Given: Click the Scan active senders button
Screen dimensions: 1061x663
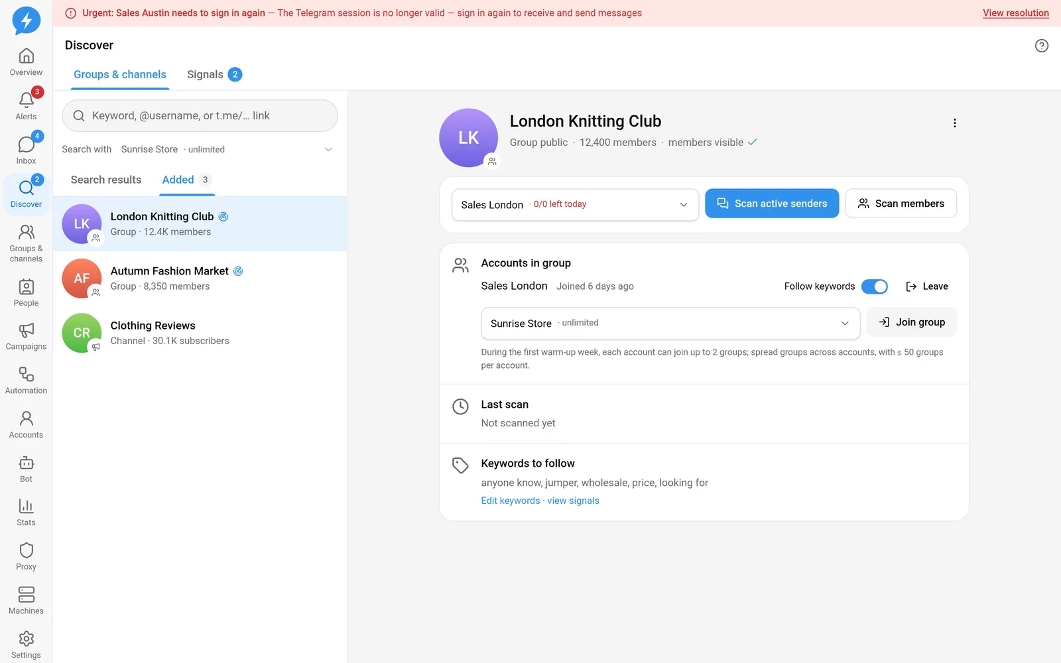Looking at the screenshot, I should 772,204.
